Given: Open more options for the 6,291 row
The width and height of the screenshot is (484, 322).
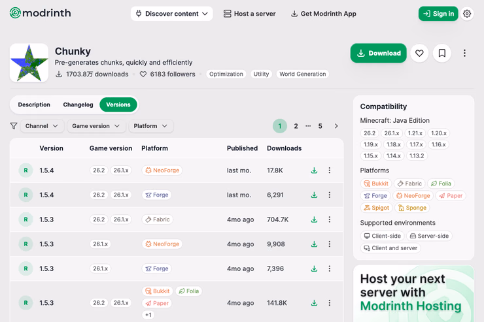Looking at the screenshot, I should pos(330,195).
